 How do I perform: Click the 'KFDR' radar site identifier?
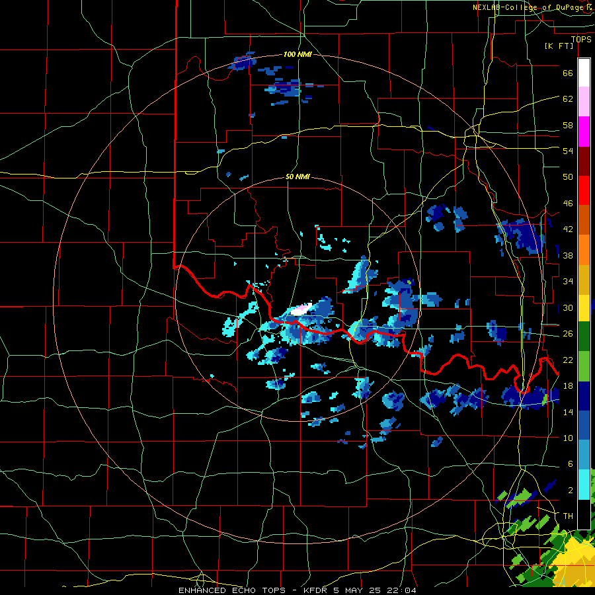(x=315, y=590)
